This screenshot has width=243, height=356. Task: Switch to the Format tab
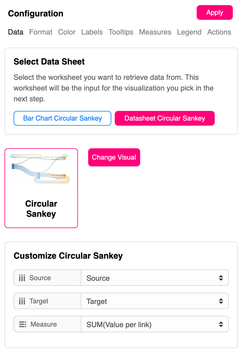[x=41, y=32]
